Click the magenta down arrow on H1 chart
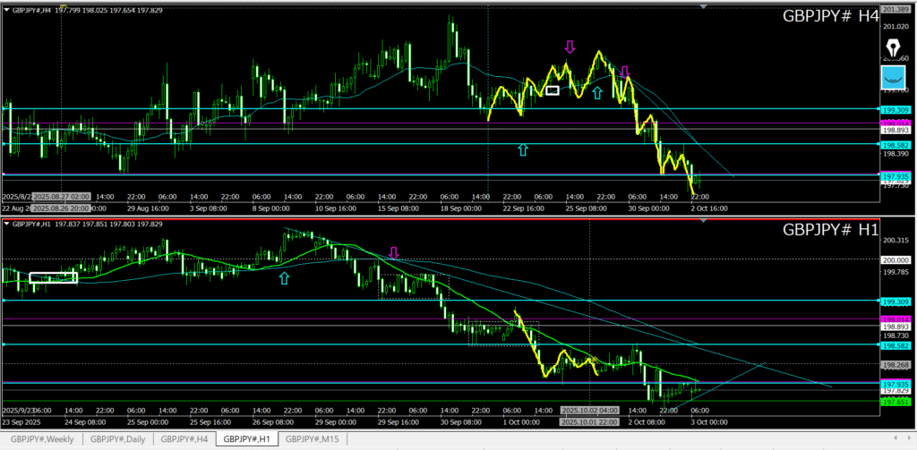 pos(392,253)
